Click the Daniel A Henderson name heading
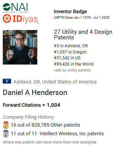133x146 pixels. click(35, 93)
